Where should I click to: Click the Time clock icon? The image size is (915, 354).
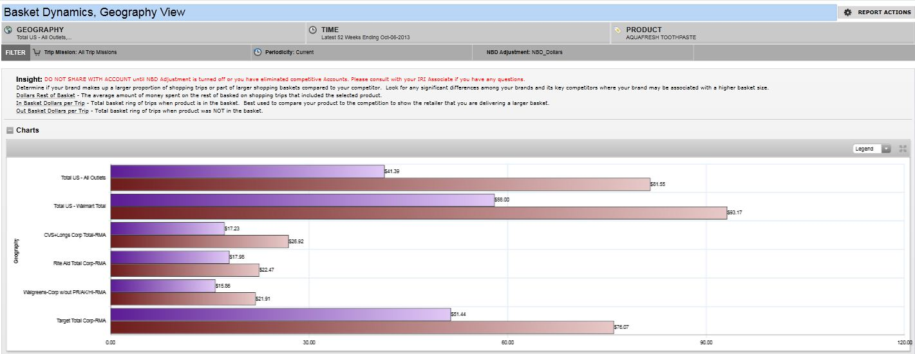coord(313,30)
